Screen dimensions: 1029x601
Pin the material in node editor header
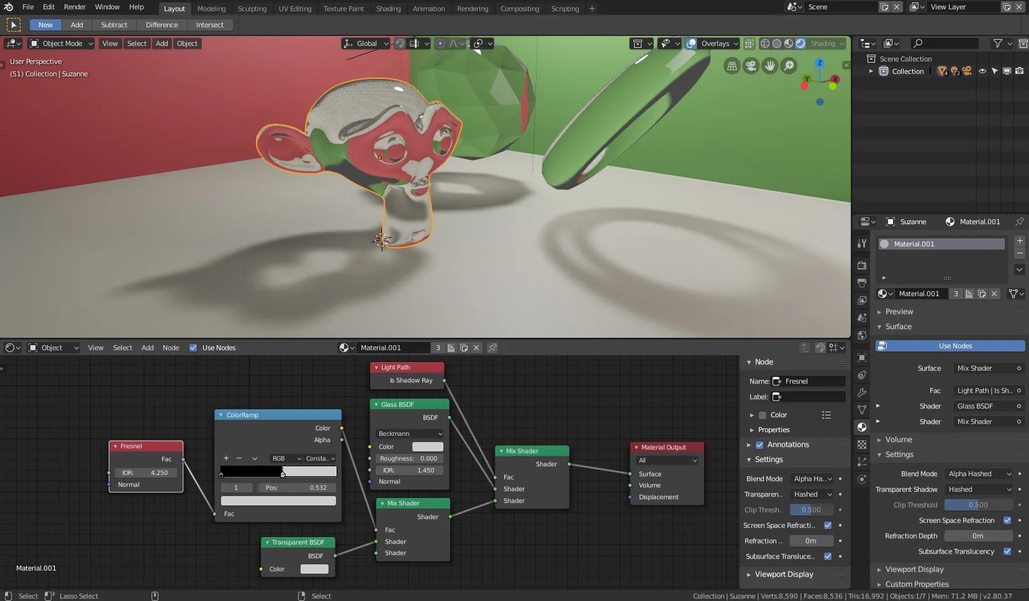pyautogui.click(x=492, y=348)
